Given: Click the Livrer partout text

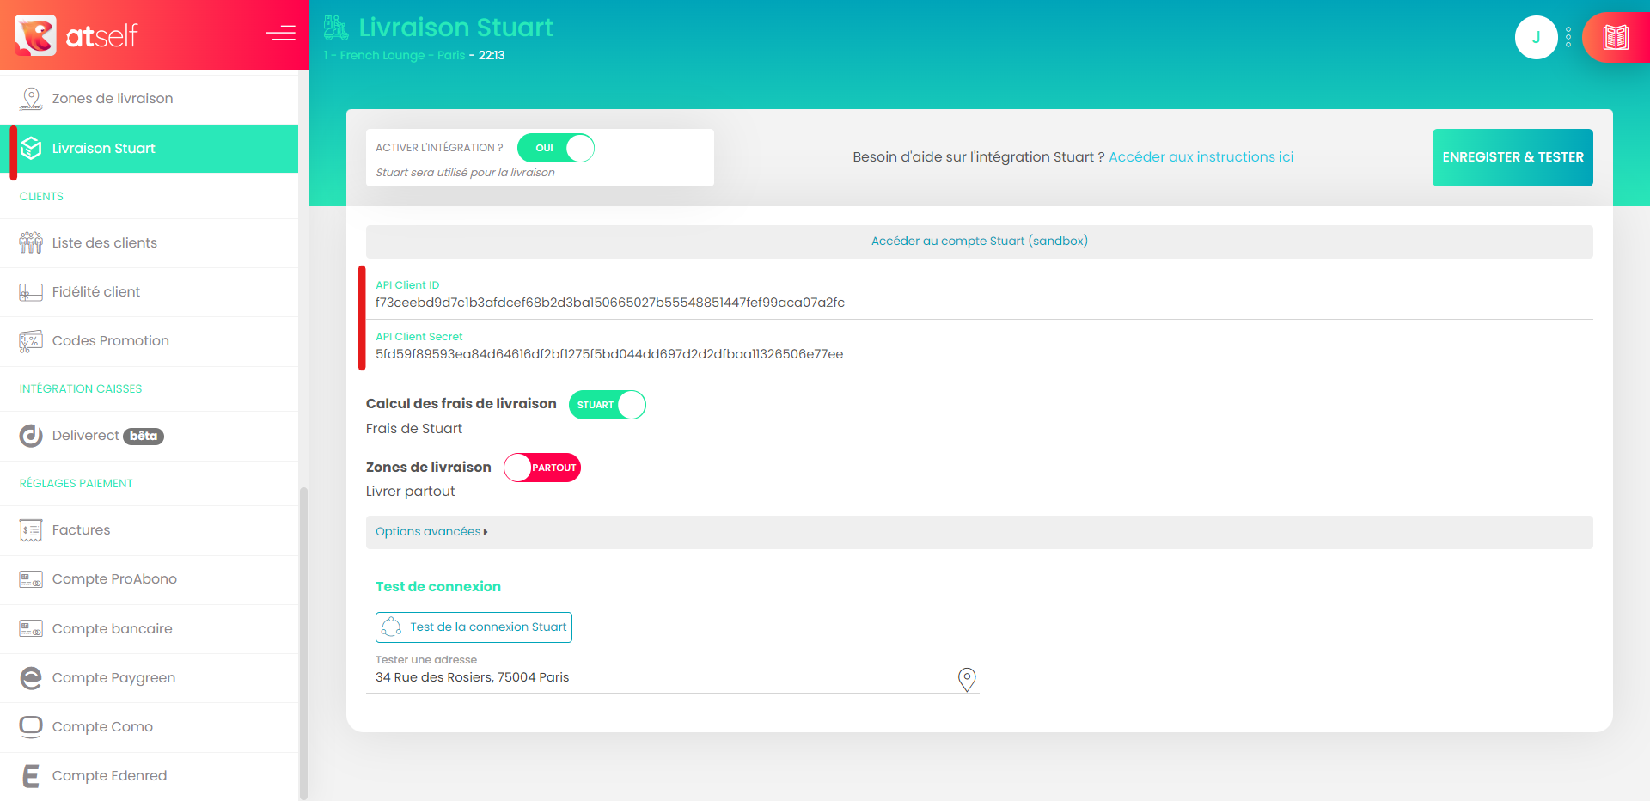Looking at the screenshot, I should [x=411, y=492].
